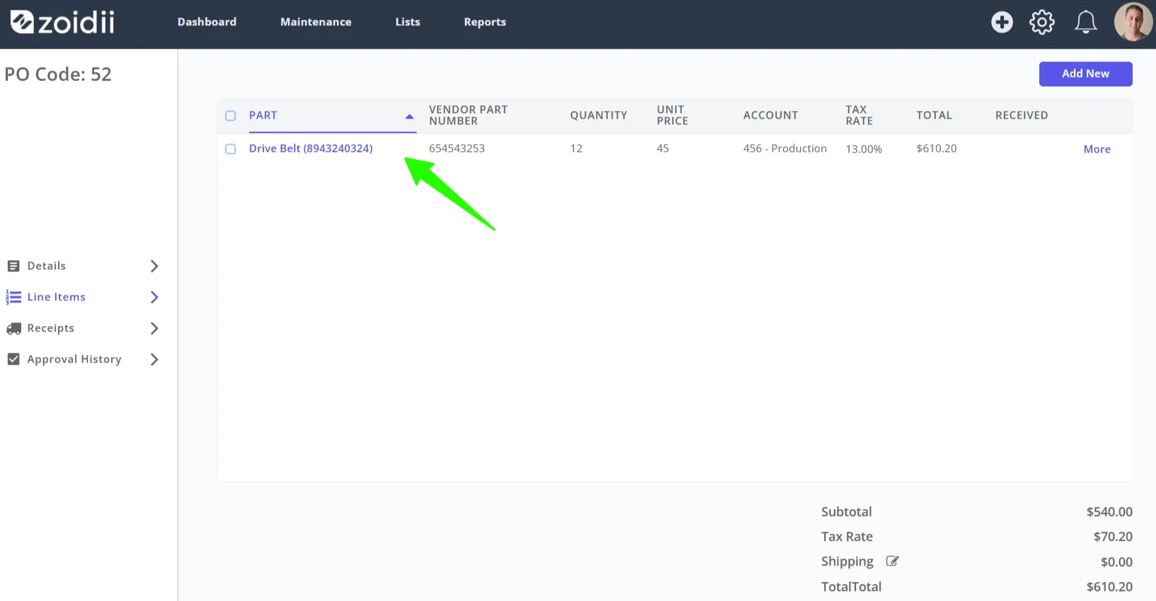Go to Details in the sidebar
The height and width of the screenshot is (601, 1156).
point(47,266)
